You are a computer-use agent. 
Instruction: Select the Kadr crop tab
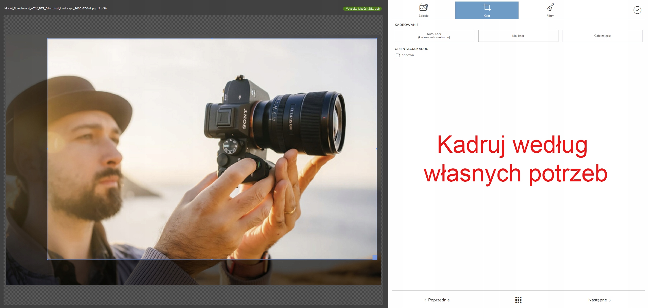click(x=487, y=10)
